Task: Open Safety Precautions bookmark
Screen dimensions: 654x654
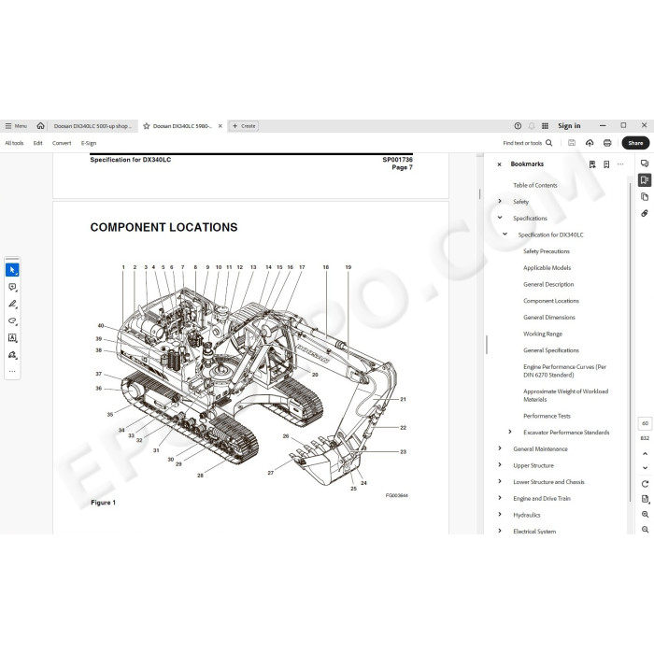Action: click(546, 251)
